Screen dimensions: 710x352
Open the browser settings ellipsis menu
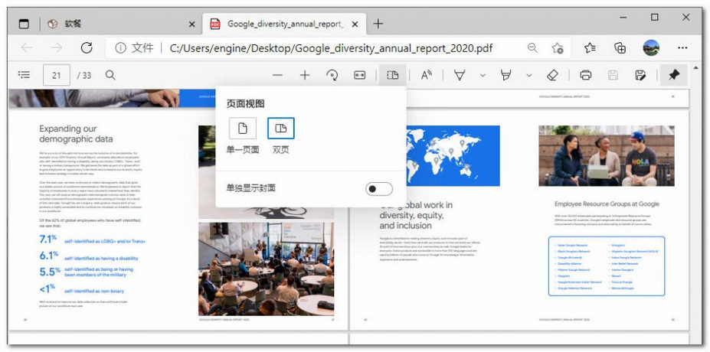point(682,47)
